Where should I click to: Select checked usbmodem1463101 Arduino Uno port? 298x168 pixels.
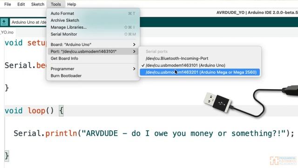click(x=200, y=65)
